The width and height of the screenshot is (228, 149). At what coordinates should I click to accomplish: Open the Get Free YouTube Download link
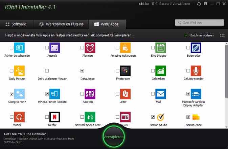click(25, 134)
